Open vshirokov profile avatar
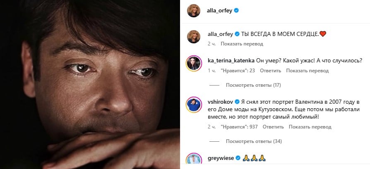 [x=194, y=105]
